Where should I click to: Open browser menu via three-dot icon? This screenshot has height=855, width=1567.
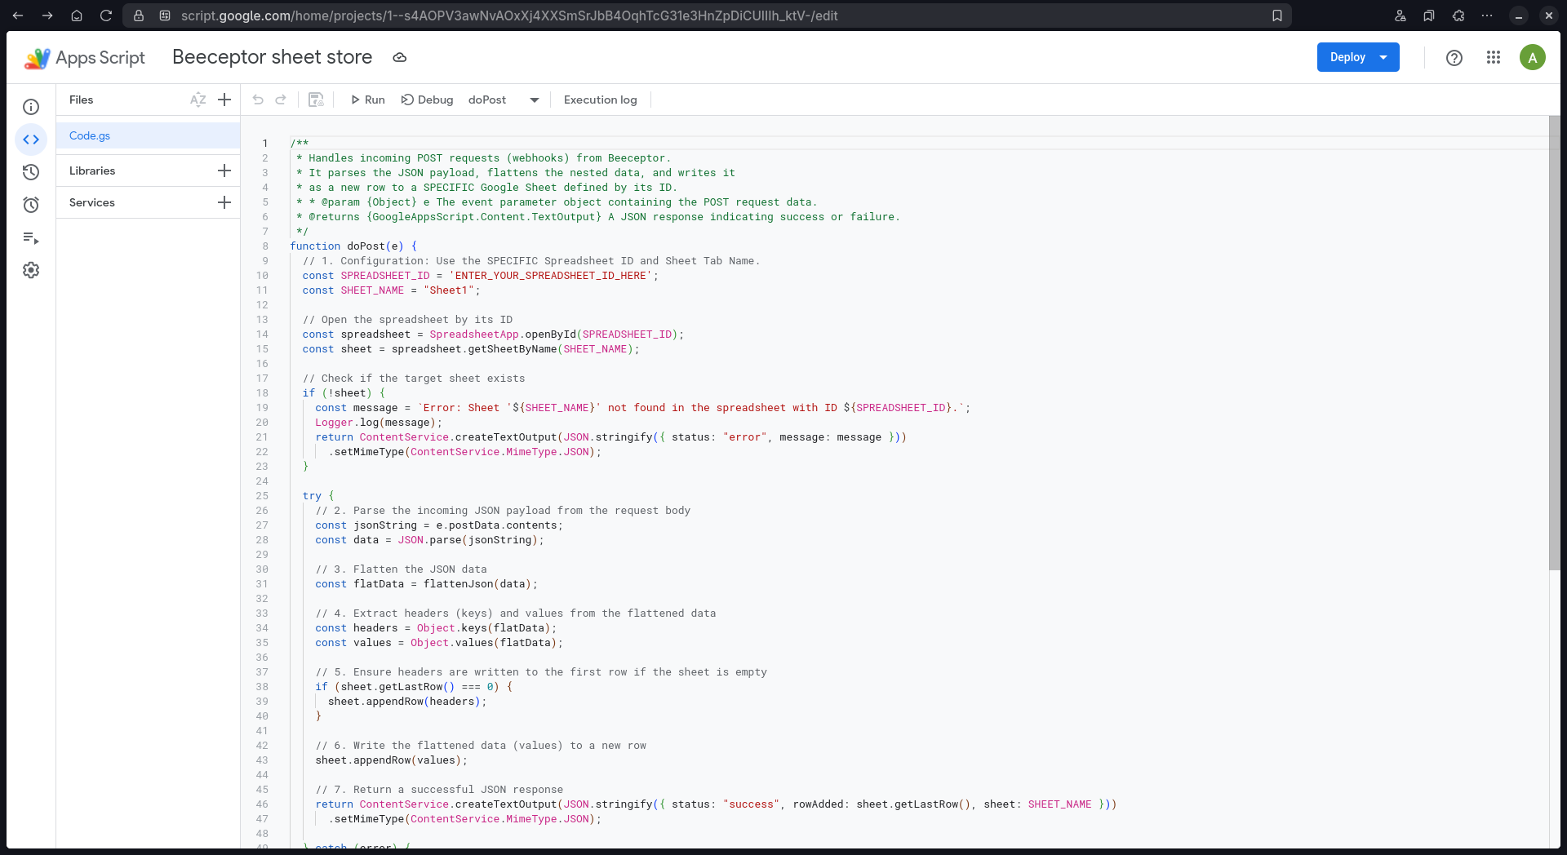[1487, 16]
